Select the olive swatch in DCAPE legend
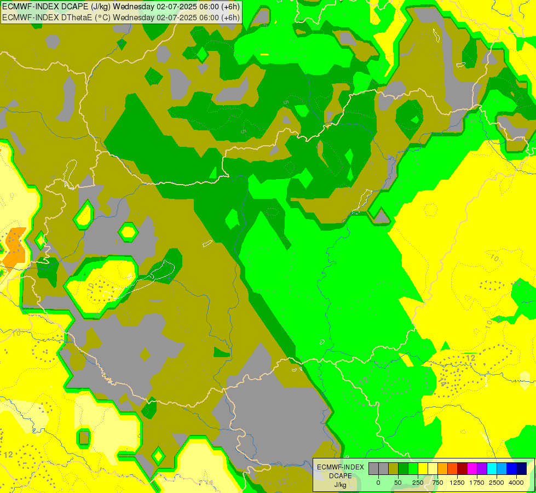The width and height of the screenshot is (536, 493). 394,469
